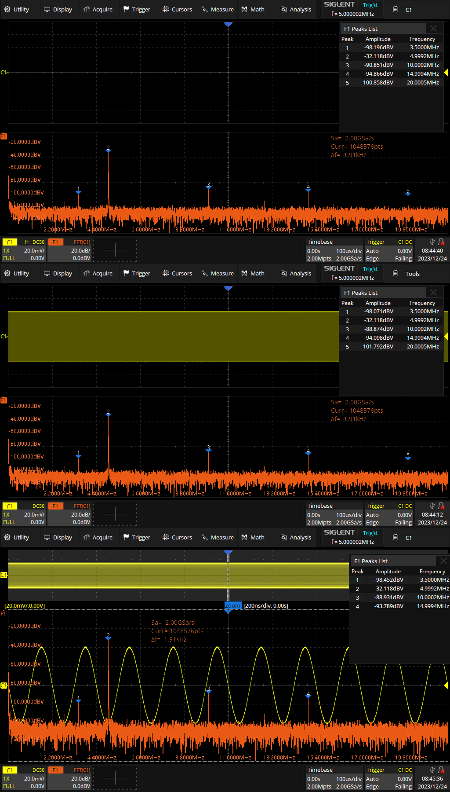
Task: Open Timebase box in 08:44:40 capture
Action: pos(334,250)
